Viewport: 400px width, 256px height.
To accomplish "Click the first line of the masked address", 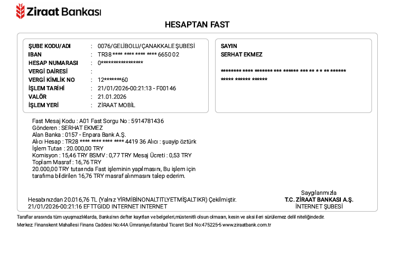I will point(283,71).
